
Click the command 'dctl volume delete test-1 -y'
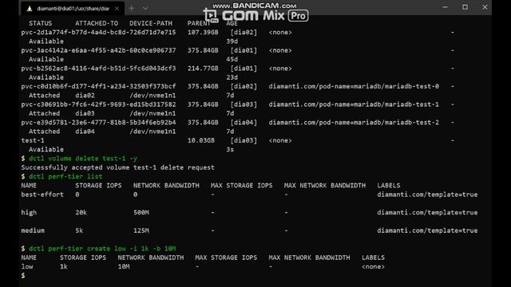pos(83,159)
